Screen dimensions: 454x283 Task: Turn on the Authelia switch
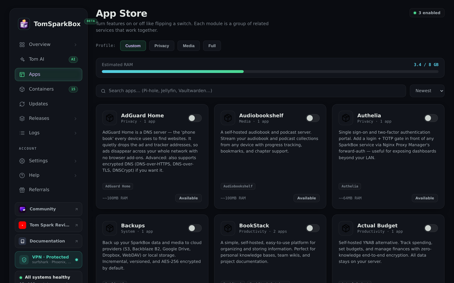click(x=431, y=118)
